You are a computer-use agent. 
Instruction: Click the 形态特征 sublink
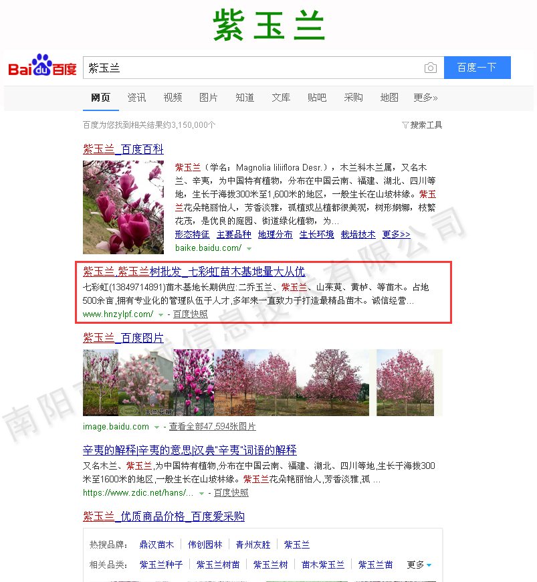coord(192,234)
